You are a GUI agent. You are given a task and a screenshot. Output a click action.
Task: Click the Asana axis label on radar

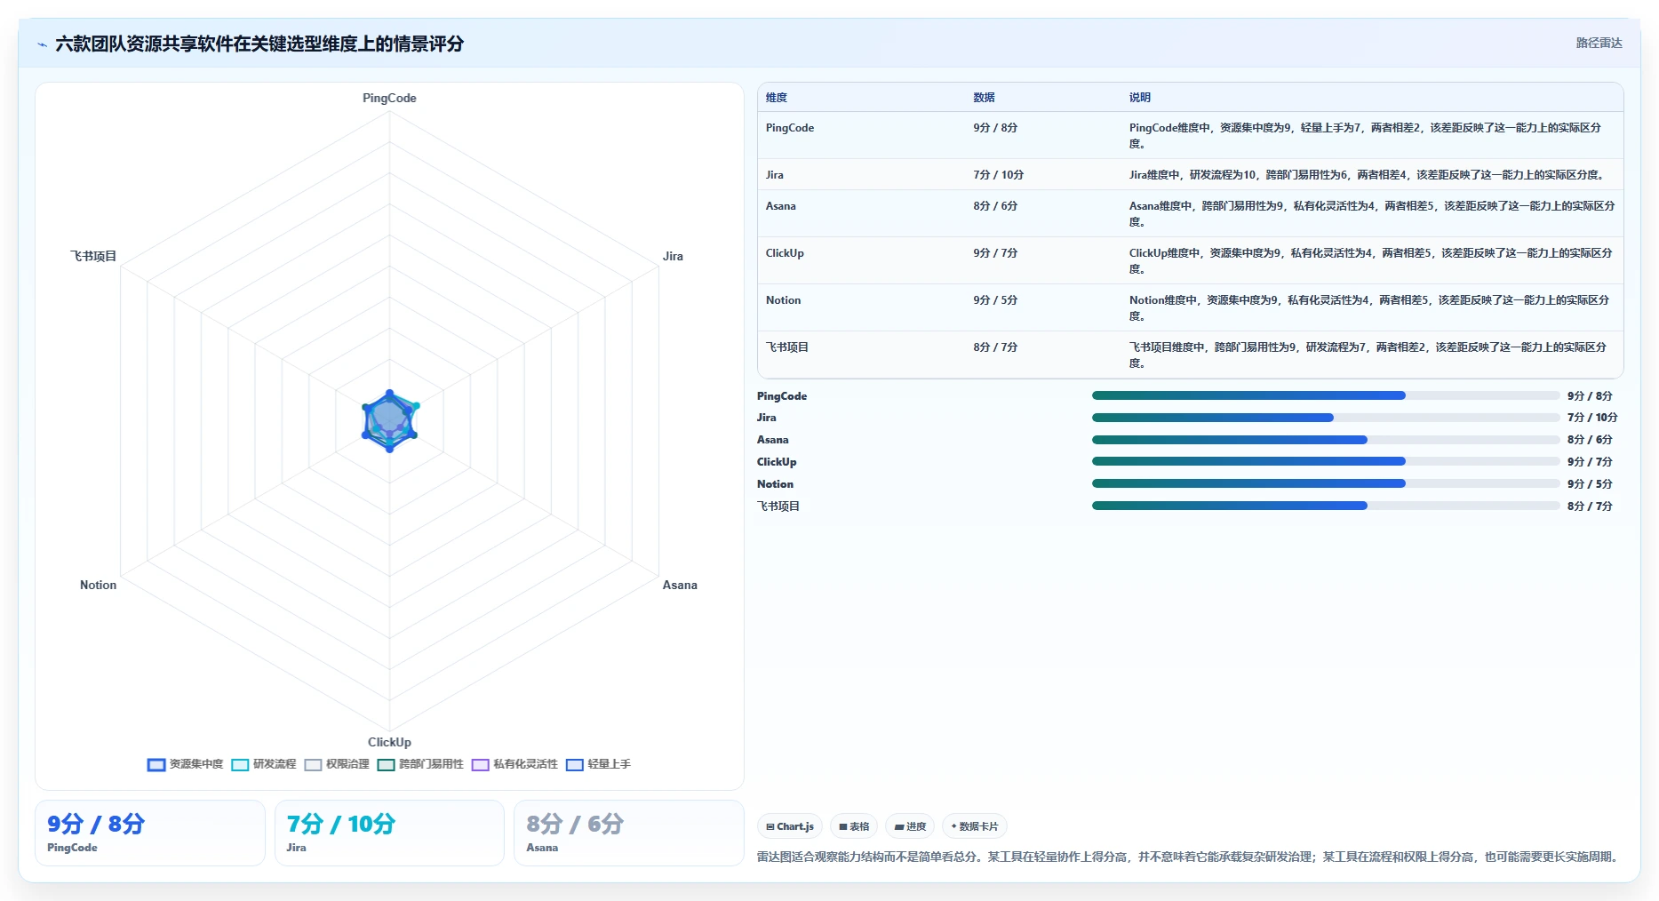point(680,586)
